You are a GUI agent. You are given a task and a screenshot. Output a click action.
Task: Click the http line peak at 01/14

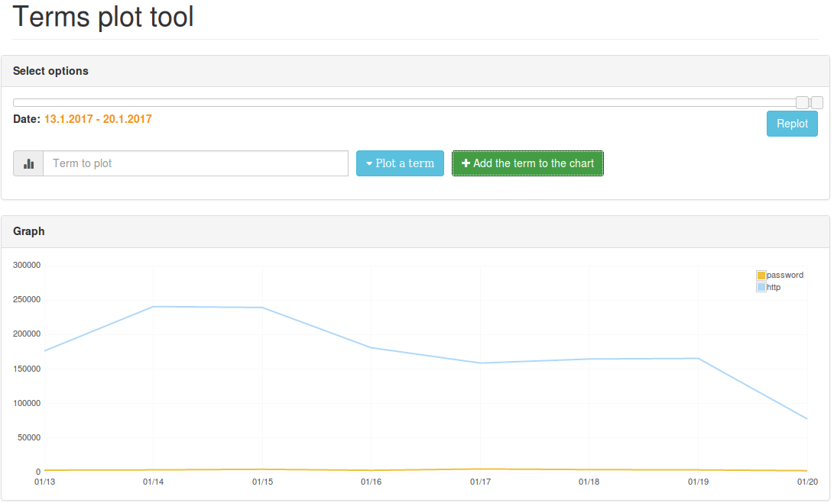[154, 307]
